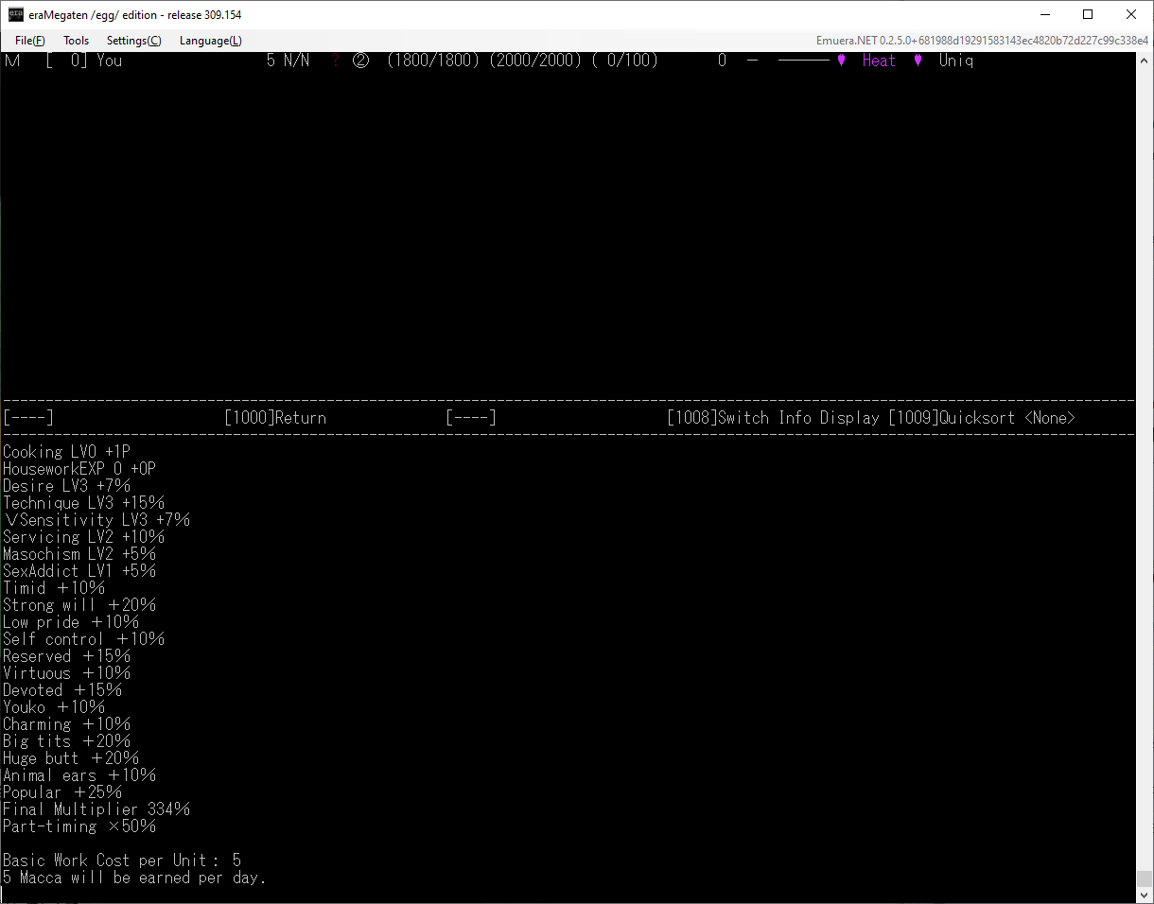This screenshot has height=904, width=1154.
Task: Click the 'Part-timing ×50%' line
Action: point(79,826)
